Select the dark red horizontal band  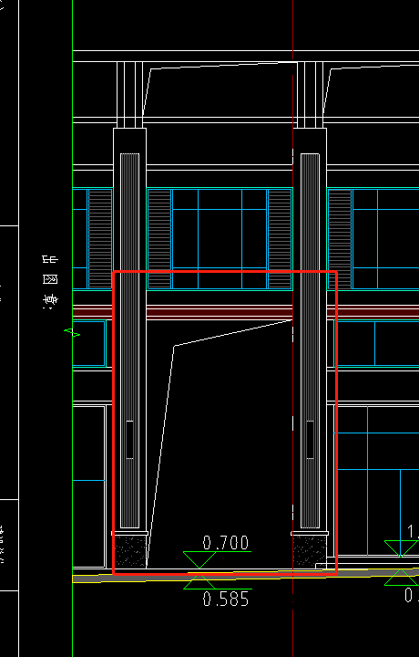pyautogui.click(x=246, y=312)
